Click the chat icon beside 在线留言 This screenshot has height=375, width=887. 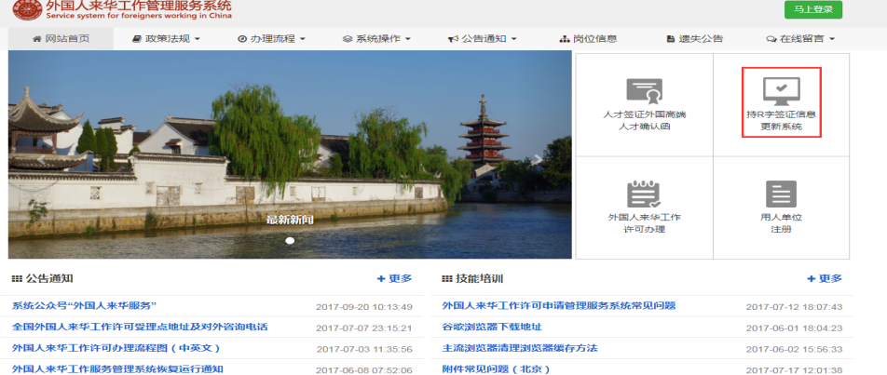(x=771, y=39)
